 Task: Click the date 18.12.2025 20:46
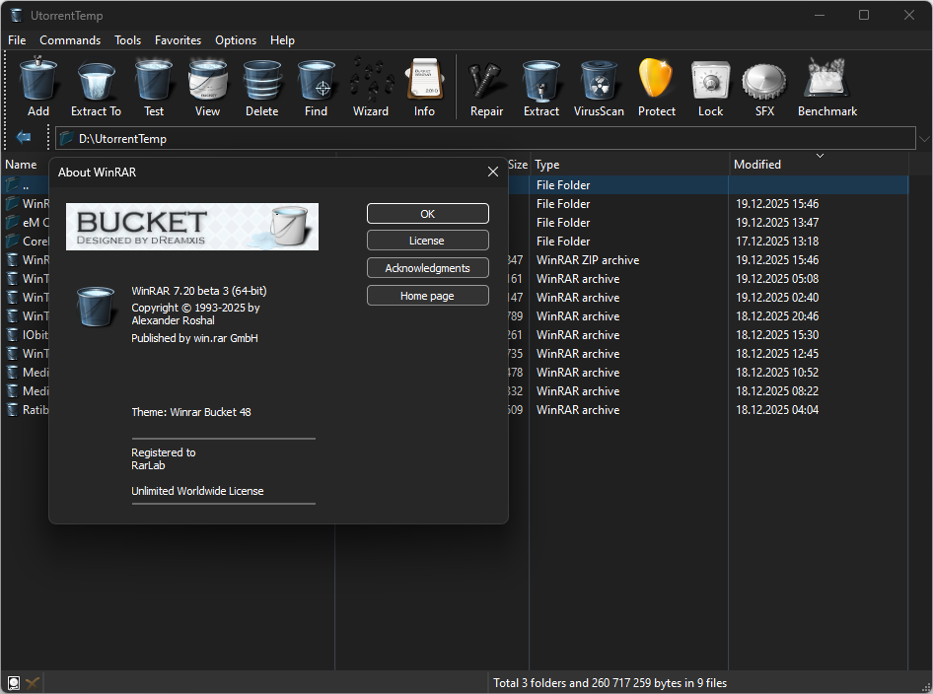(x=777, y=315)
